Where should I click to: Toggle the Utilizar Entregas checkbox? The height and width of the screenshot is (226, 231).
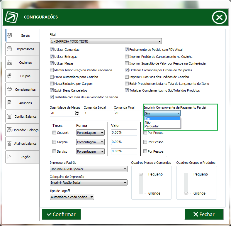point(52,56)
